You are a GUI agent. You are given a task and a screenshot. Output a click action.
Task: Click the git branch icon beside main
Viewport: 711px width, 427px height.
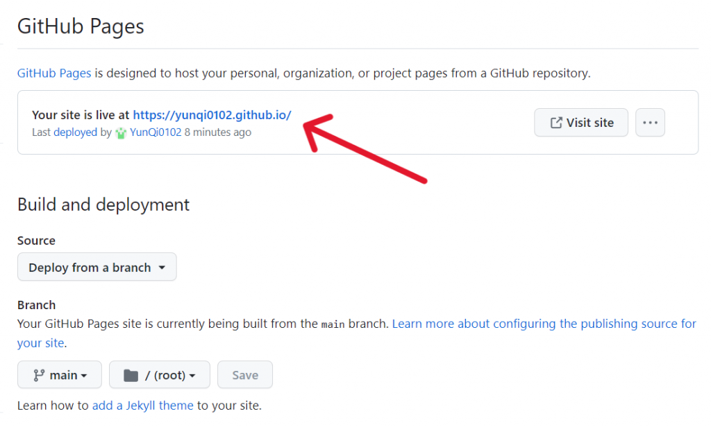[39, 375]
